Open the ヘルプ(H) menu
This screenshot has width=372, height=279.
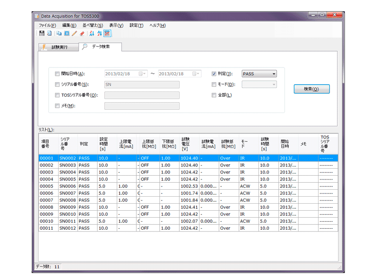click(158, 26)
